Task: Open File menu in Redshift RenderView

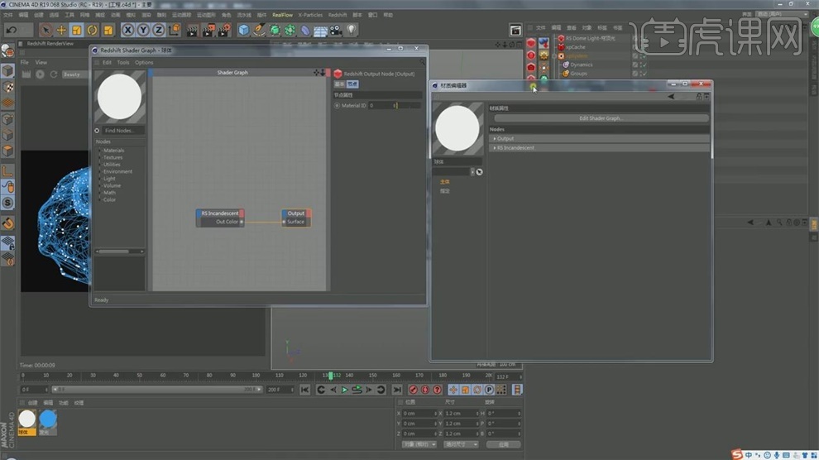Action: tap(25, 62)
